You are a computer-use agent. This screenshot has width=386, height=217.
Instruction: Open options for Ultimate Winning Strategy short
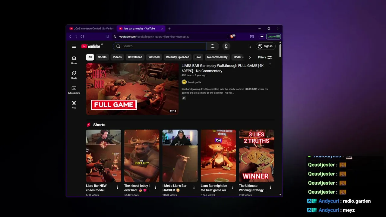pos(270,187)
